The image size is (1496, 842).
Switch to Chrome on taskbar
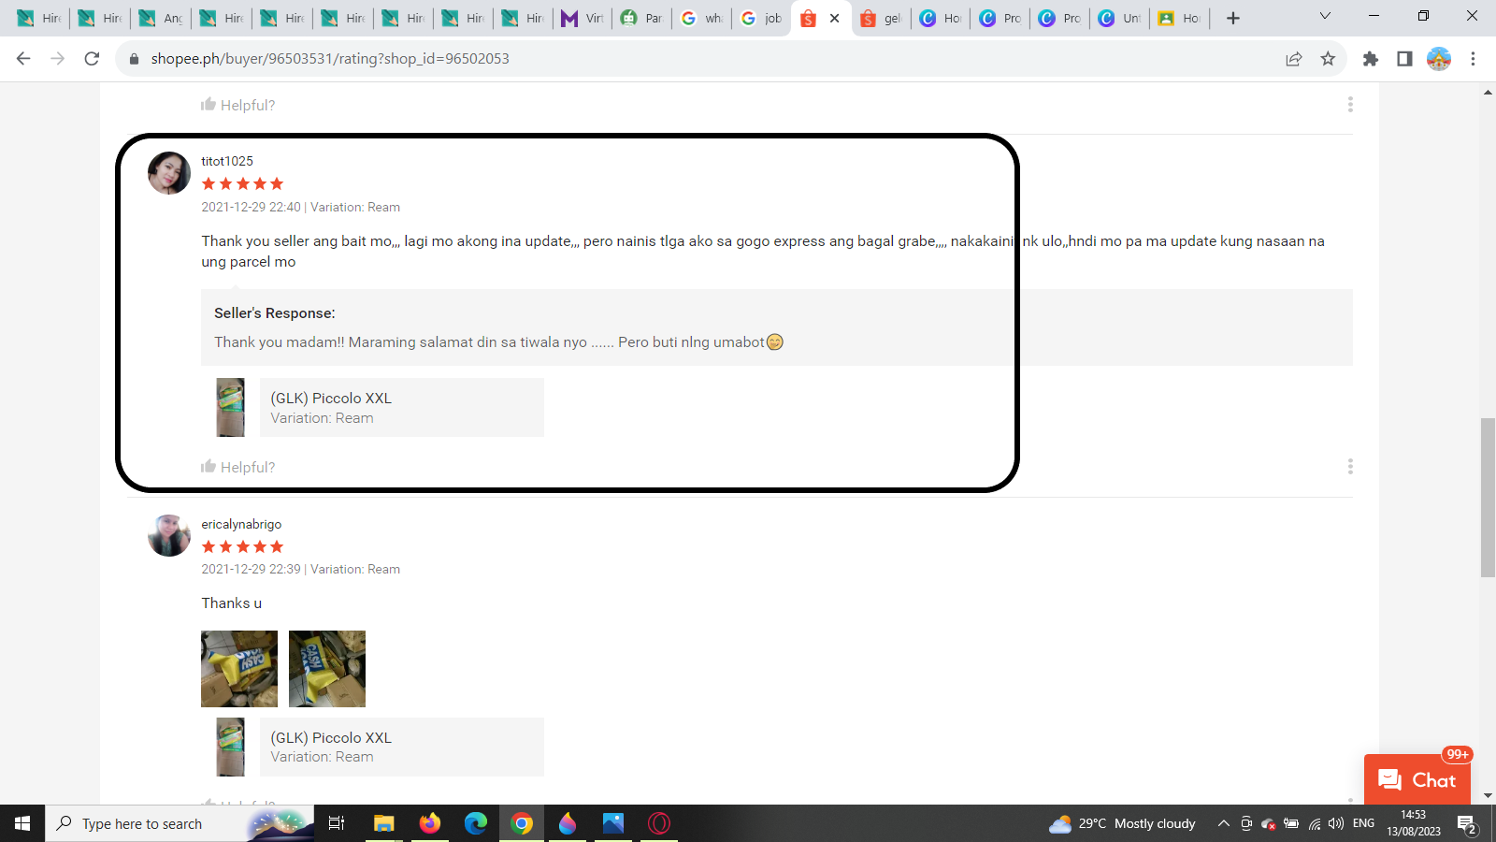522,823
